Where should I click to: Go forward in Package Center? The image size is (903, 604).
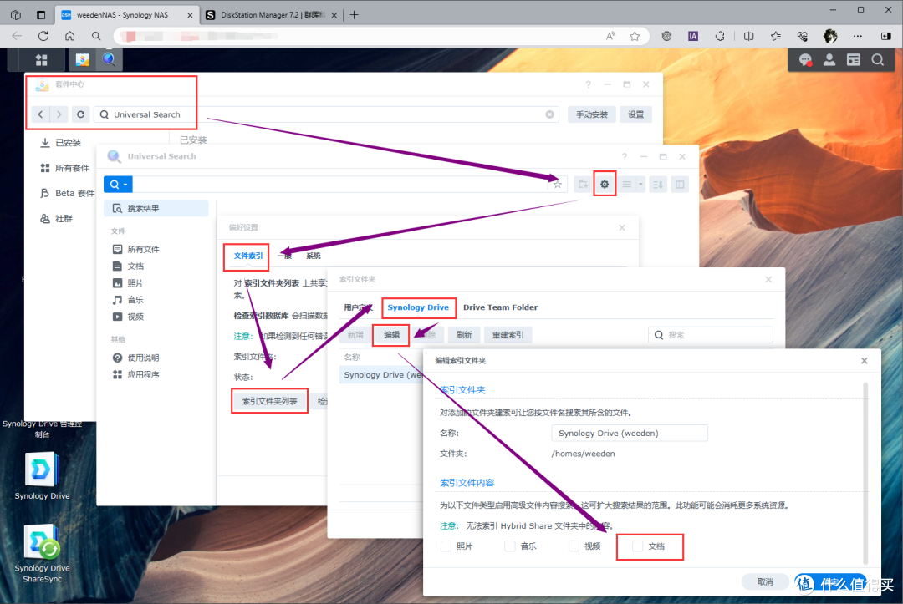click(x=59, y=114)
